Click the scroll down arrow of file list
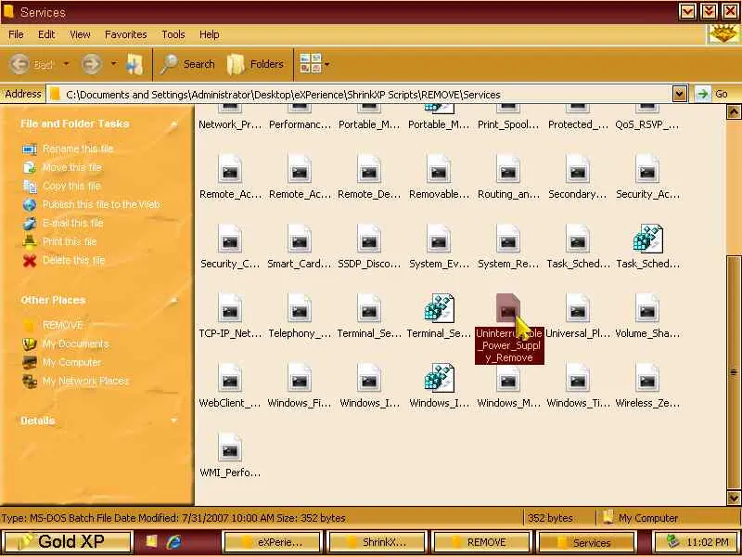Image resolution: width=742 pixels, height=557 pixels. pyautogui.click(x=734, y=498)
